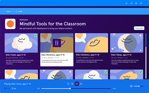Click the home icon in top bar
The width and height of the screenshot is (149, 93).
tap(136, 3)
